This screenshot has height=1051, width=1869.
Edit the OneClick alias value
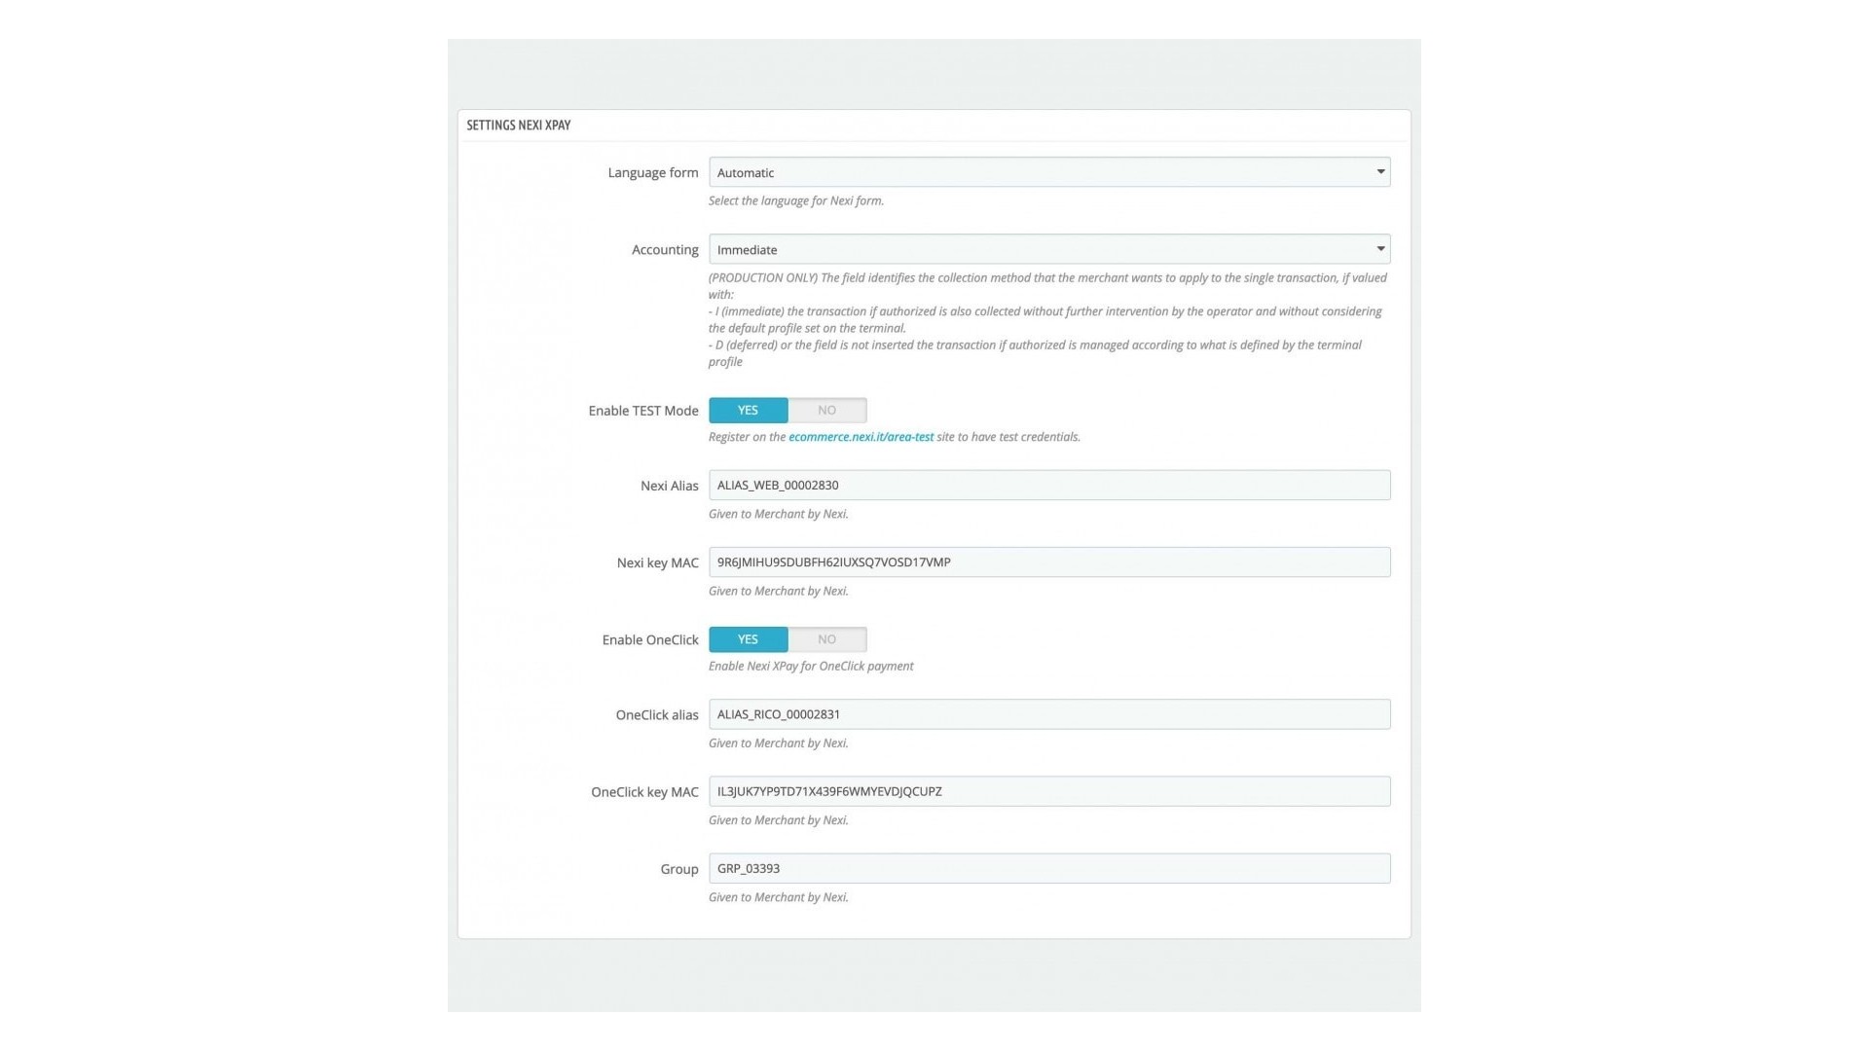click(x=1049, y=713)
